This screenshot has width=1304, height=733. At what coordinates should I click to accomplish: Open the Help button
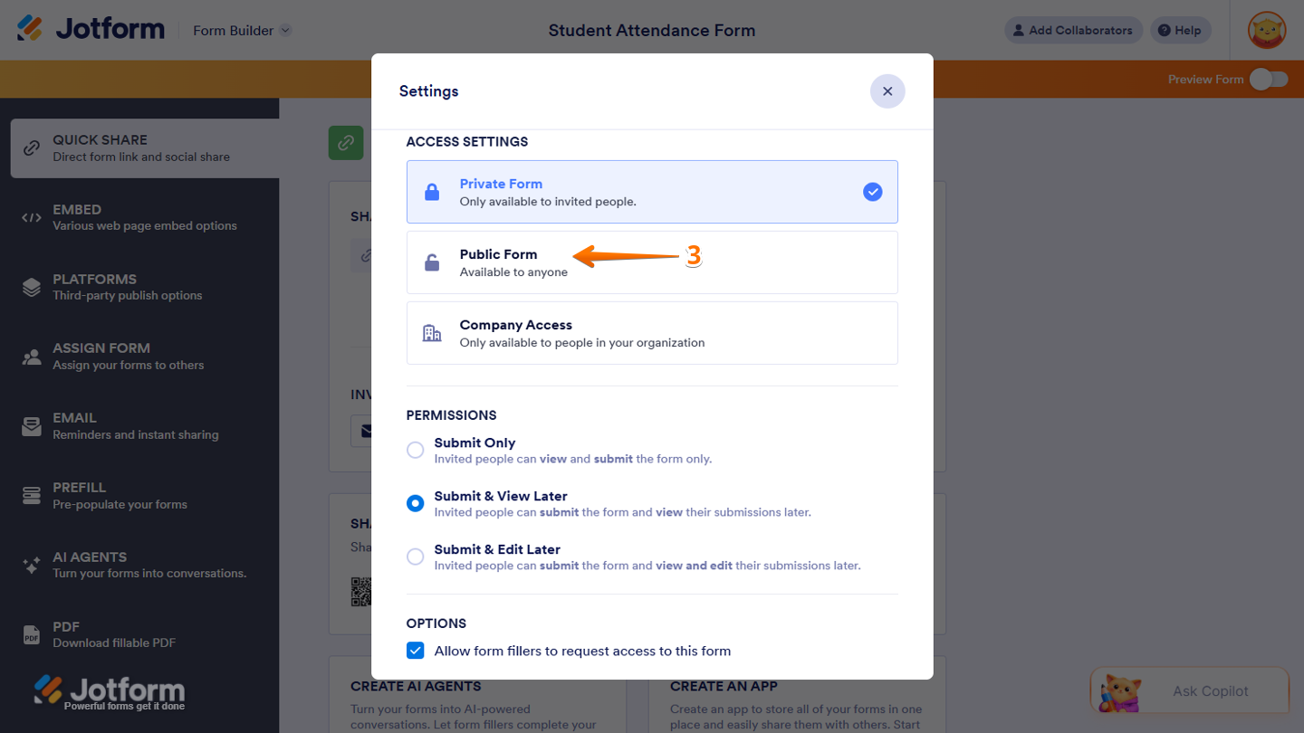click(1181, 30)
